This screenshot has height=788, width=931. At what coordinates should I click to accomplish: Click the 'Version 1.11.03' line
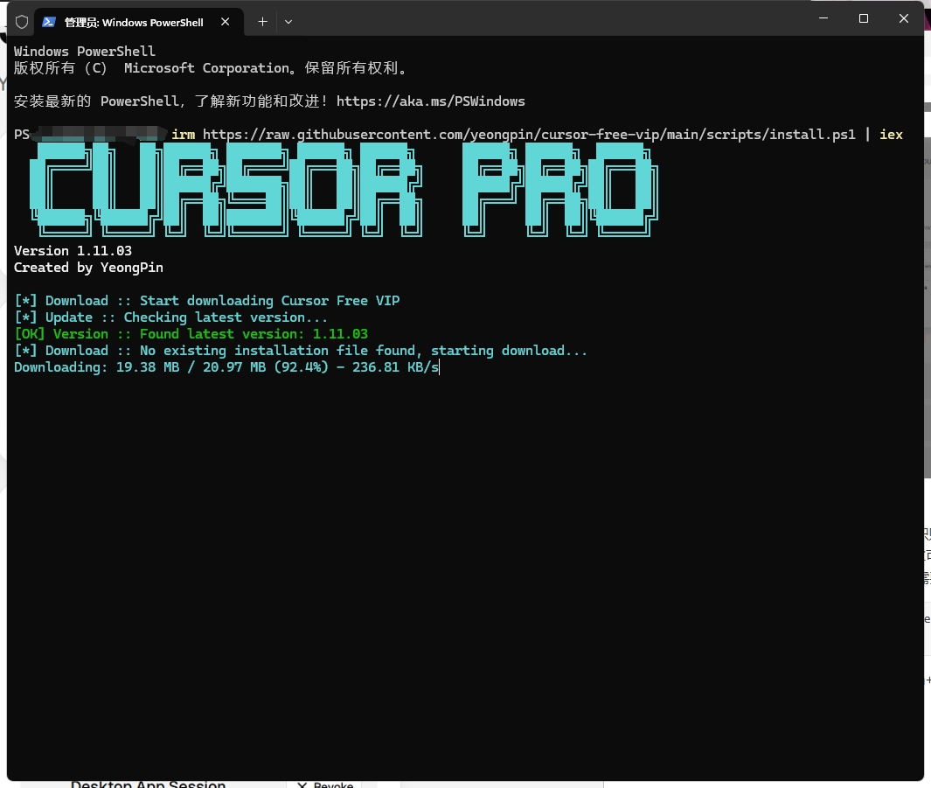point(73,251)
